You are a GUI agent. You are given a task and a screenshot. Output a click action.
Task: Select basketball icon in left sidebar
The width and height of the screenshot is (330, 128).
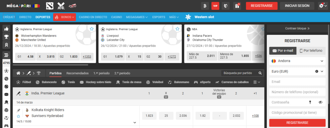[6, 79]
